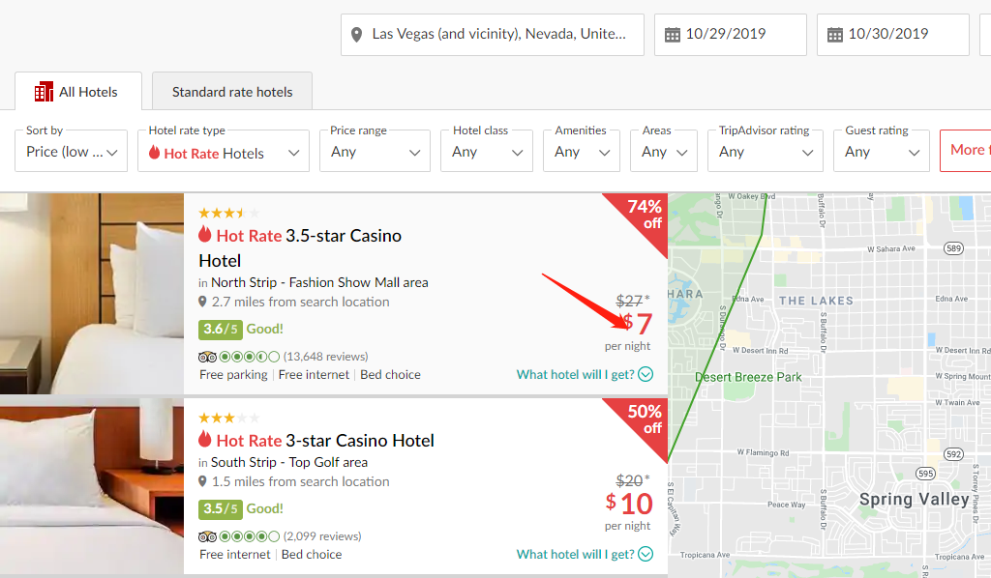The width and height of the screenshot is (991, 578).
Task: Expand the Guest rating filter
Action: pyautogui.click(x=882, y=152)
